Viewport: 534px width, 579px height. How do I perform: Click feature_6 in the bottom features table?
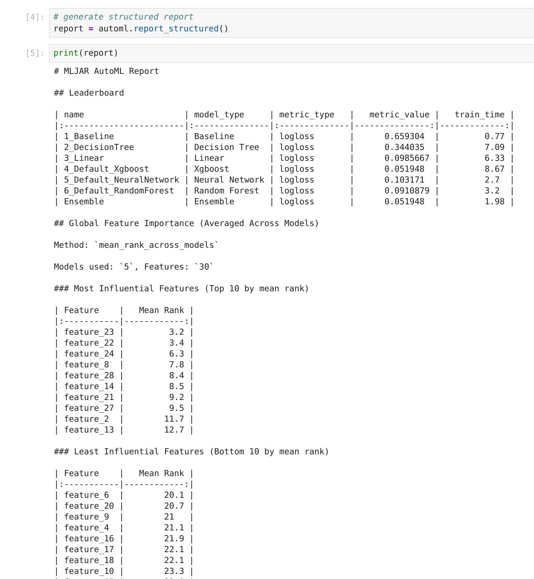(x=86, y=495)
